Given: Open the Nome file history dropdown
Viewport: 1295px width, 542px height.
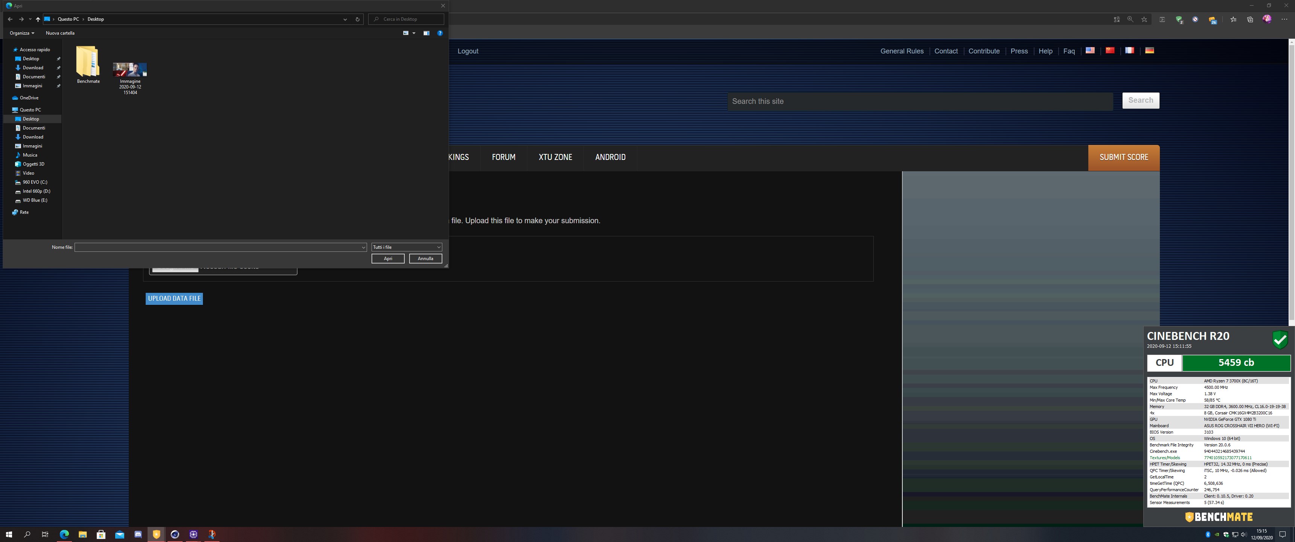Looking at the screenshot, I should pos(363,247).
